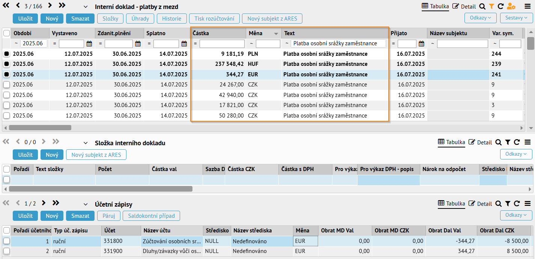Tick the checkbox for account 331900 row

[6, 251]
